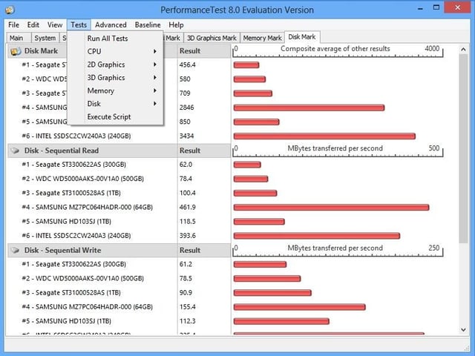The height and width of the screenshot is (356, 475).
Task: Select the Disk Mark tab
Action: coord(302,37)
